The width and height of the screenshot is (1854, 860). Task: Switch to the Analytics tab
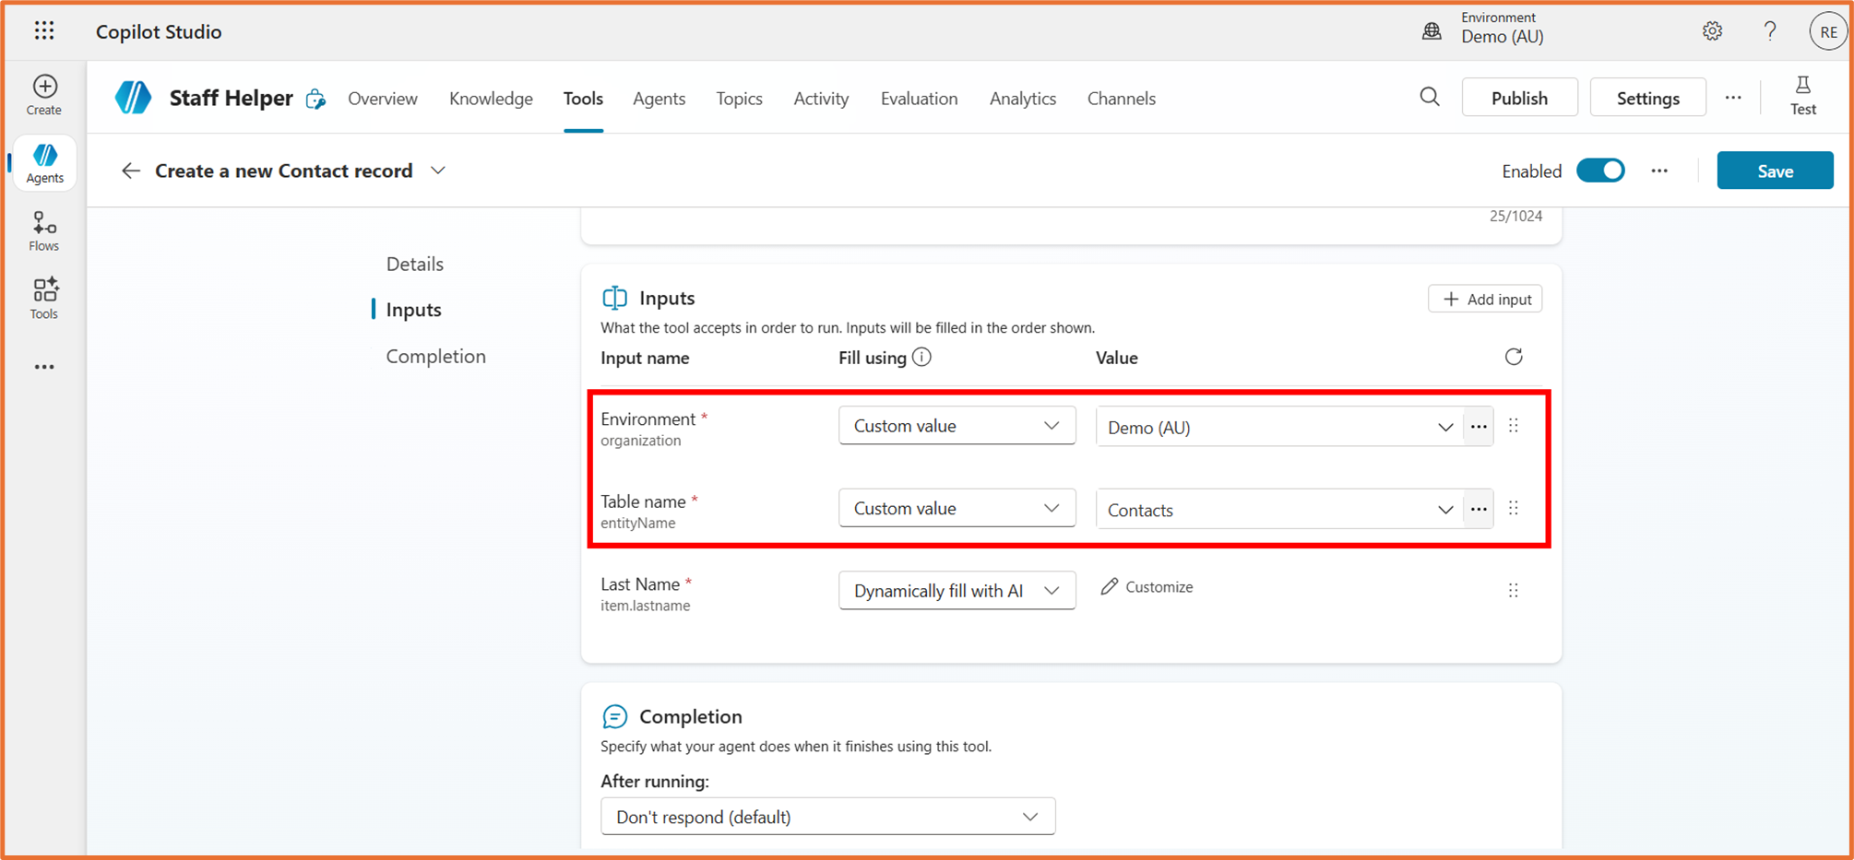[1022, 99]
